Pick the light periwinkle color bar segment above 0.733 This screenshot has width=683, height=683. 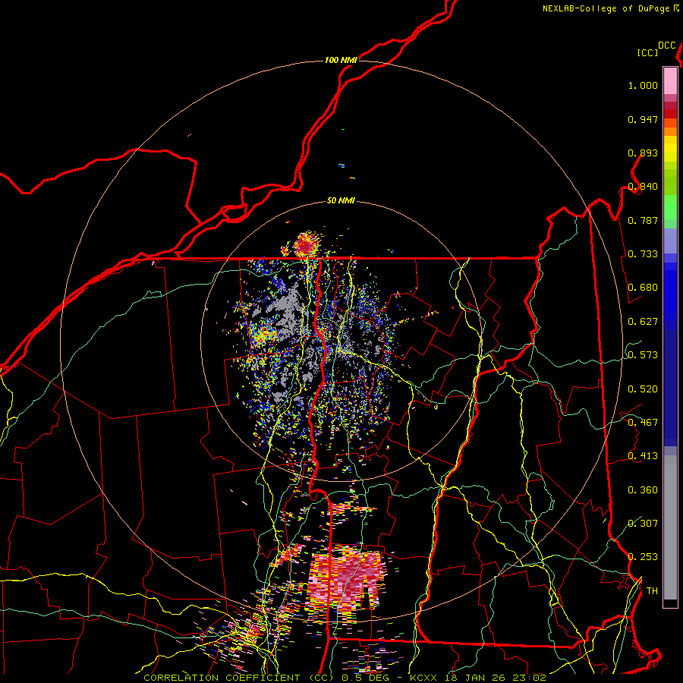tap(670, 241)
